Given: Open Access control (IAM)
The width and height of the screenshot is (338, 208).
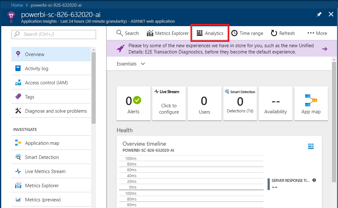Looking at the screenshot, I should (x=51, y=83).
